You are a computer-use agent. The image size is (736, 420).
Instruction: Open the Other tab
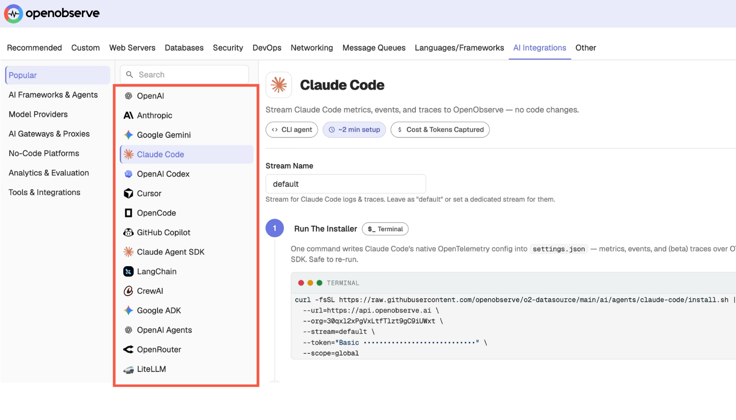tap(586, 48)
